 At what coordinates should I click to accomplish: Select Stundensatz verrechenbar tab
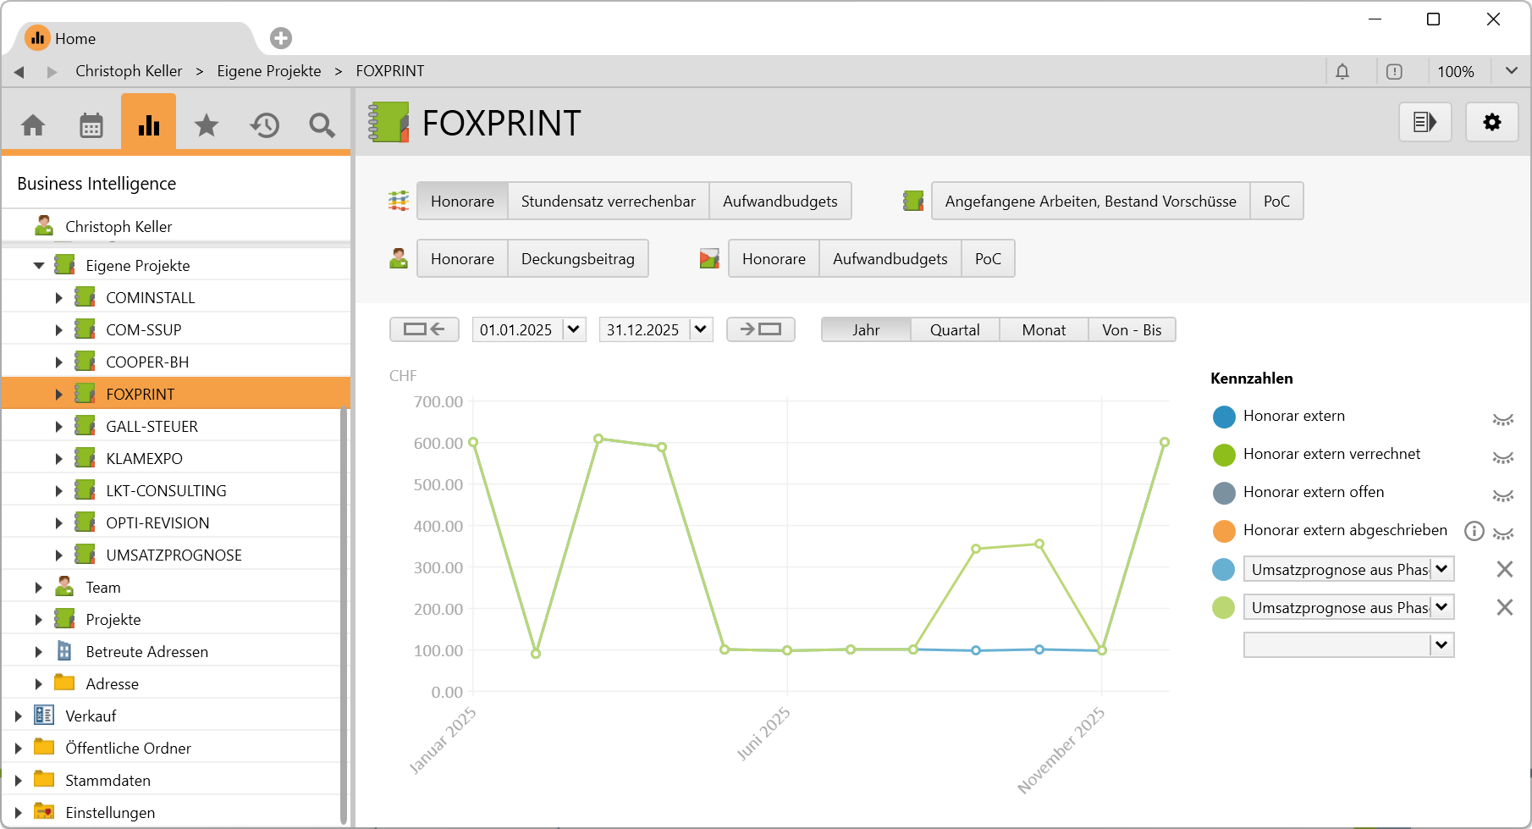click(x=609, y=201)
